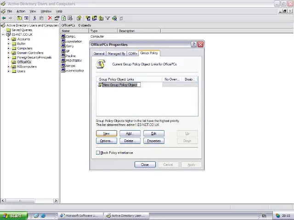Switch to the Managed By tab

pyautogui.click(x=116, y=54)
